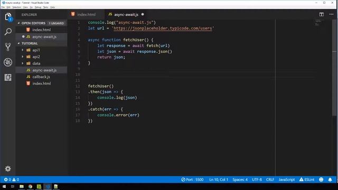Change end of line sequence CRLF
The height and width of the screenshot is (190, 338).
coord(270,179)
